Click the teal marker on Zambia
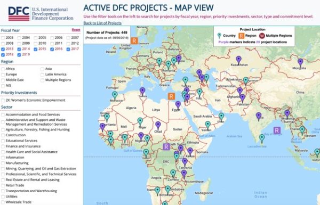Viewport: 320px width, 205px height. pos(173,174)
